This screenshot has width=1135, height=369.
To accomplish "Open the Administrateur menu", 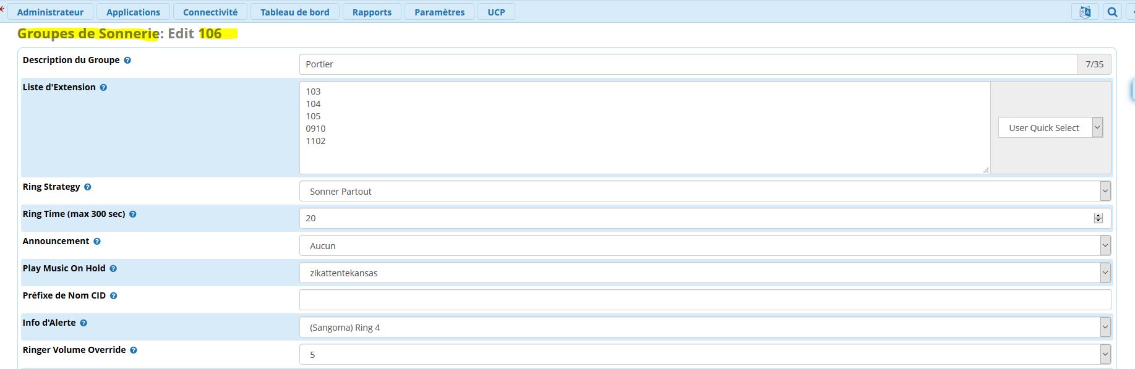I will [50, 12].
